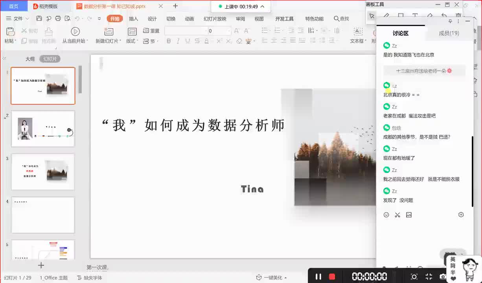The height and width of the screenshot is (283, 482).
Task: Open the 文件 menu dropdown
Action: click(x=18, y=18)
